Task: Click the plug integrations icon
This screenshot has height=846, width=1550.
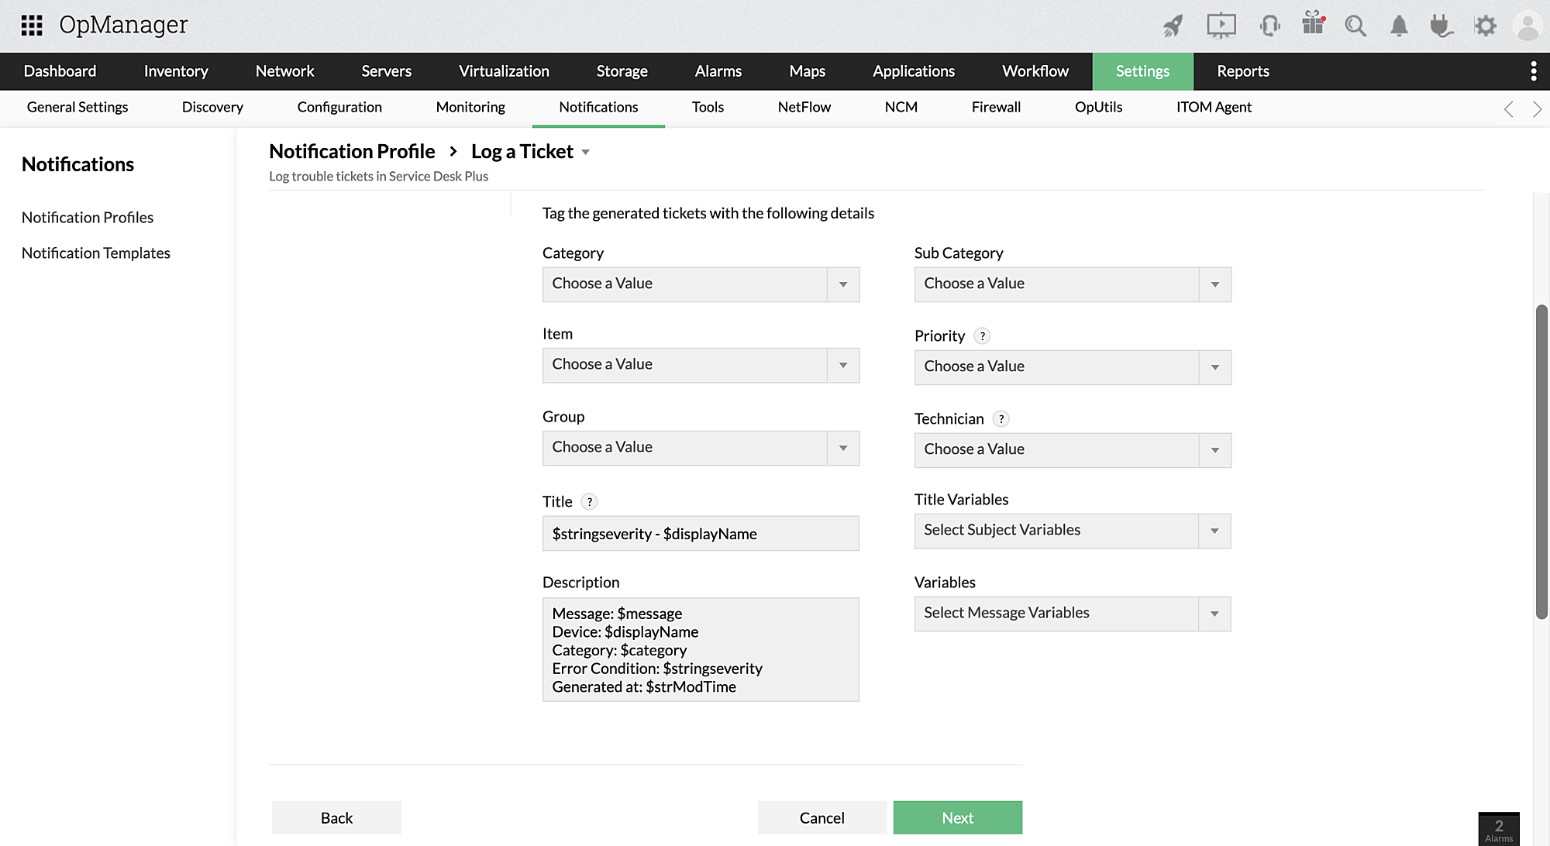Action: click(x=1441, y=26)
